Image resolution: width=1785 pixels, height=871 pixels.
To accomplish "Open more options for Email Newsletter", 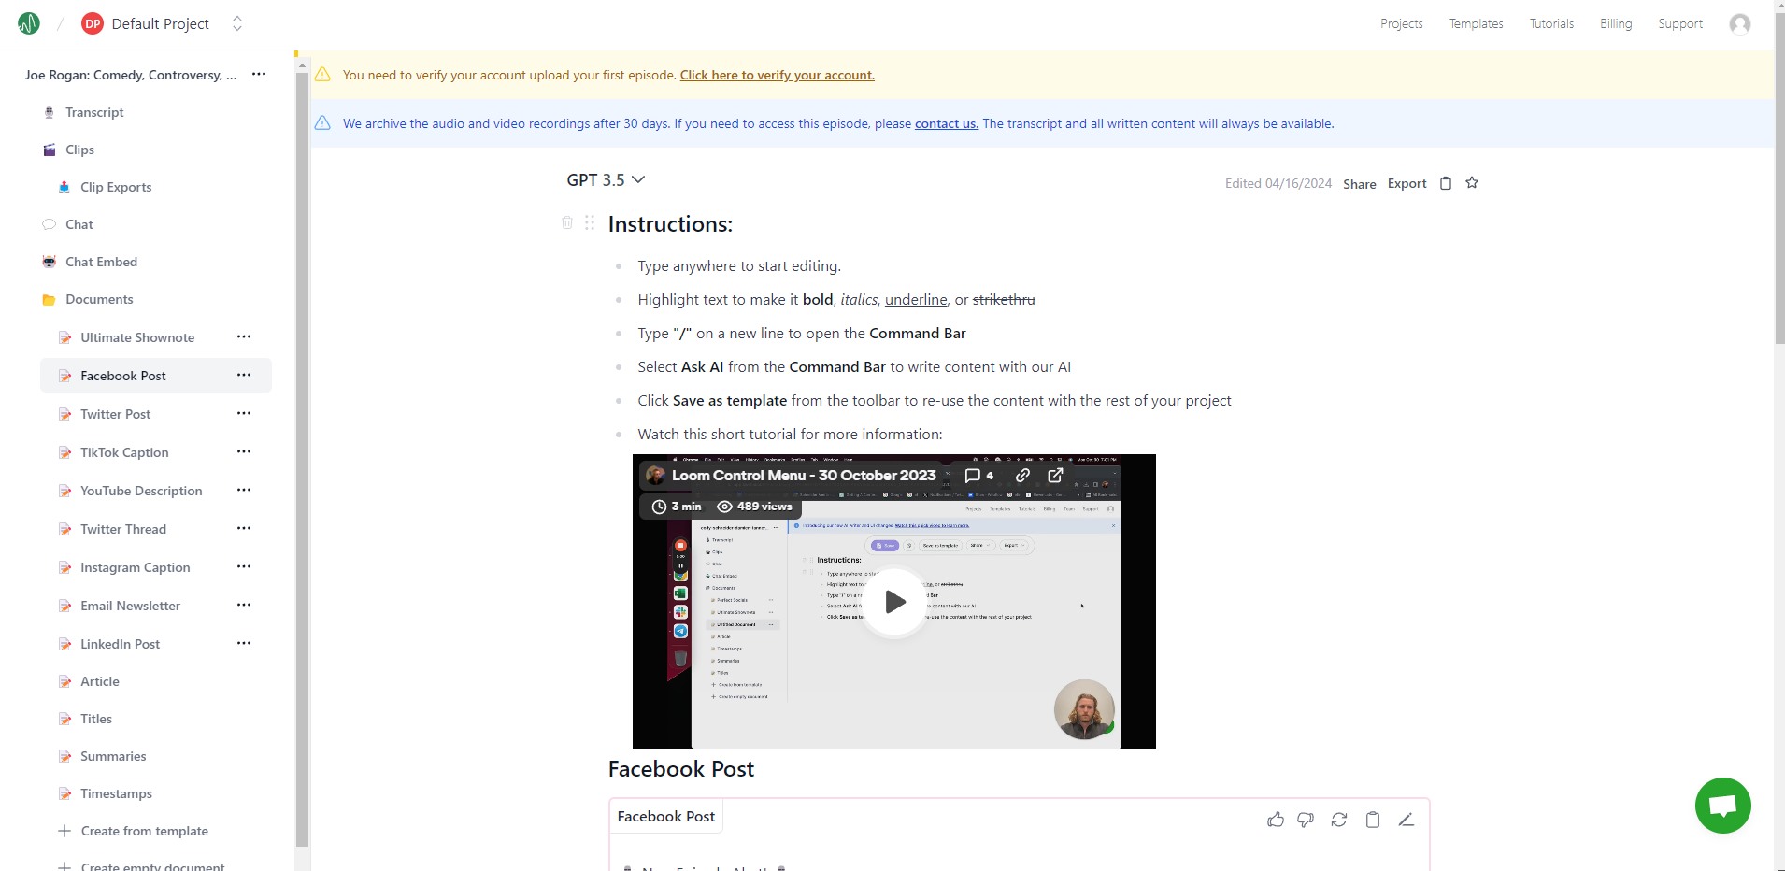I will pos(244,605).
